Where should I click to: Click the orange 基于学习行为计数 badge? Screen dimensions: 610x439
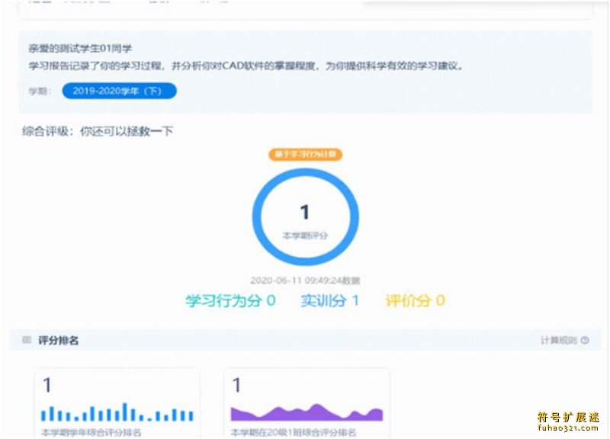305,153
